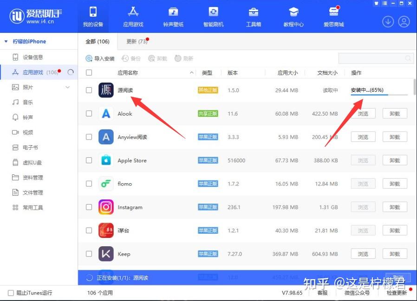Click the 备份 backup toolbar button
This screenshot has width=417, height=301.
(x=131, y=58)
